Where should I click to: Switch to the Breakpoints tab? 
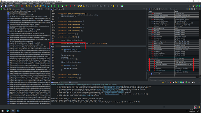tap(163, 9)
